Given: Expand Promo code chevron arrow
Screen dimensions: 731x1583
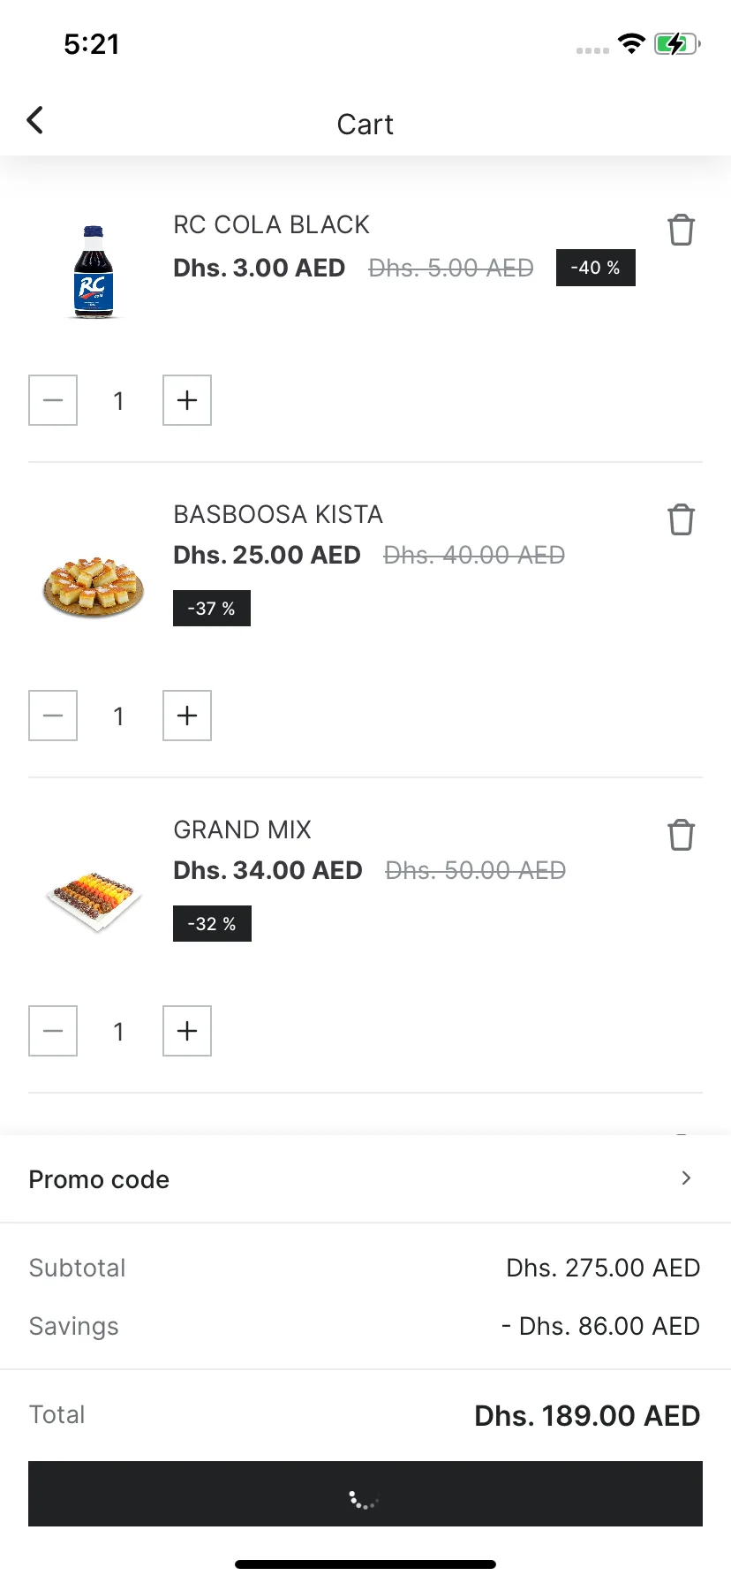Looking at the screenshot, I should pos(686,1178).
